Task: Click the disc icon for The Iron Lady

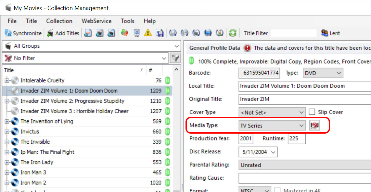Action: pos(15,162)
